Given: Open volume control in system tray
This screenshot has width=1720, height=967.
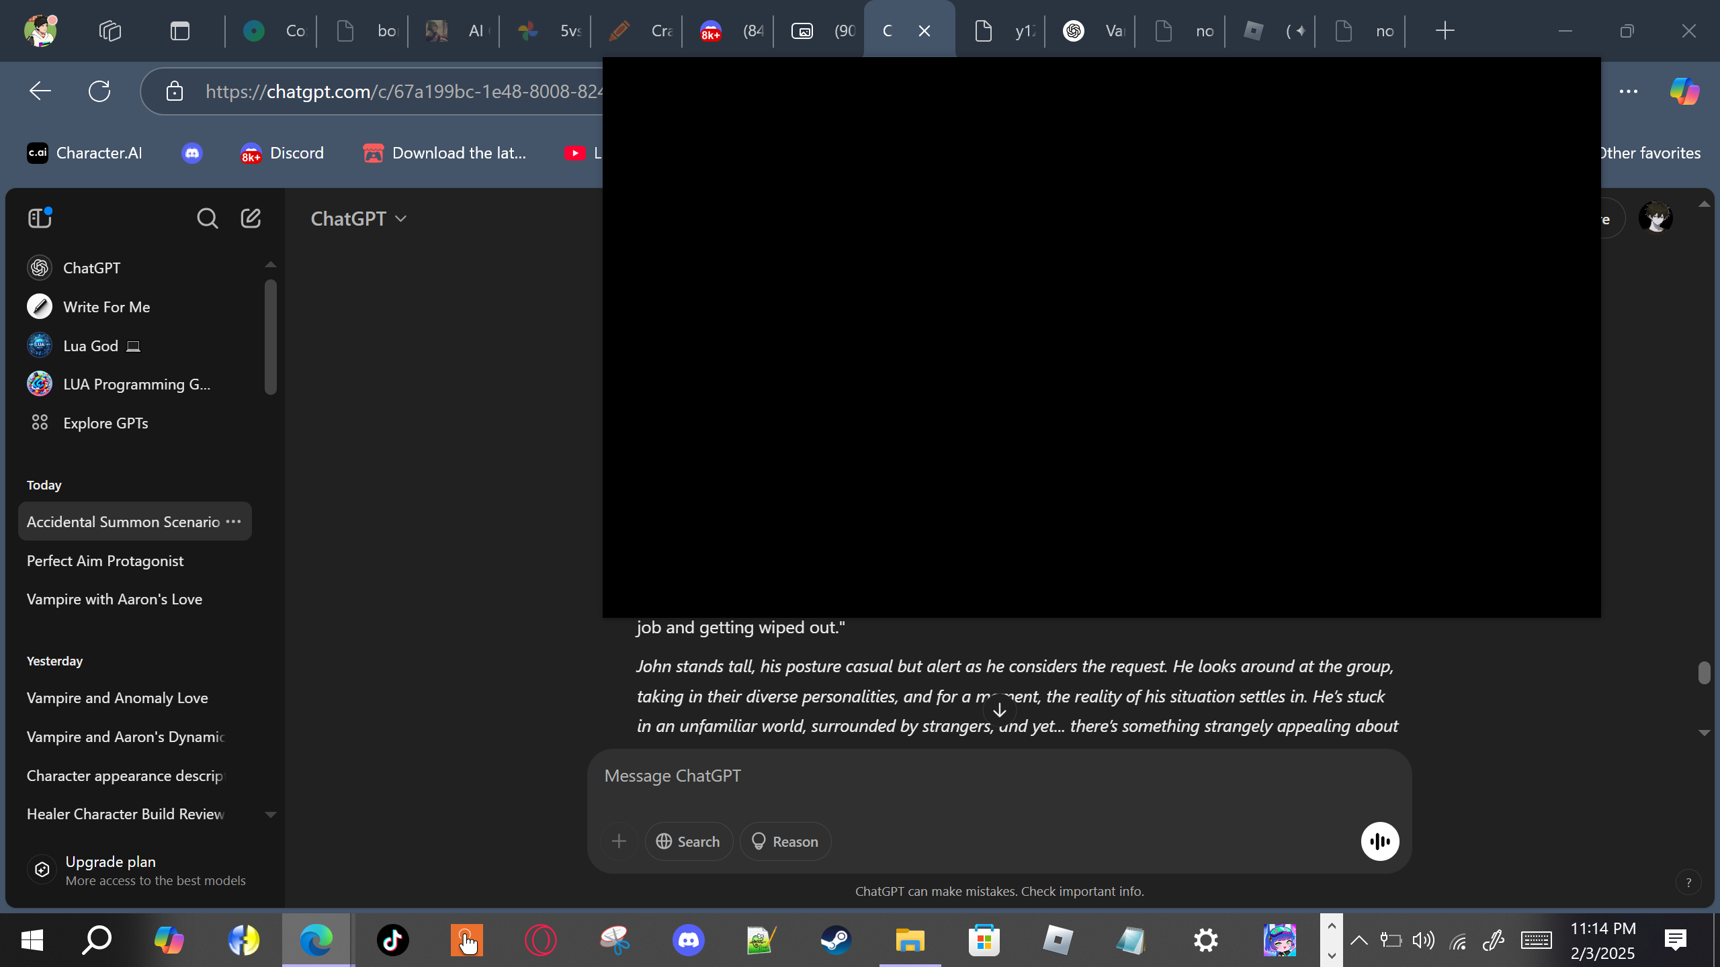Looking at the screenshot, I should tap(1424, 940).
